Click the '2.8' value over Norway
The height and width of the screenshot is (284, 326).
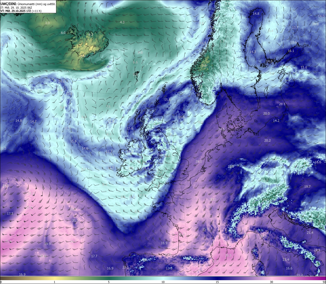point(204,66)
